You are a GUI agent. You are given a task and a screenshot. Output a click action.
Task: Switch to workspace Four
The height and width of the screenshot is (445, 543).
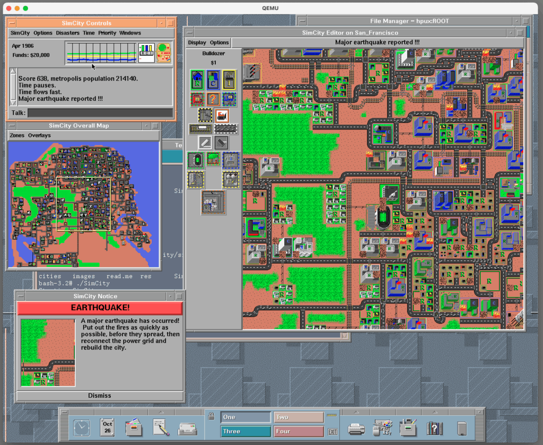(x=299, y=431)
